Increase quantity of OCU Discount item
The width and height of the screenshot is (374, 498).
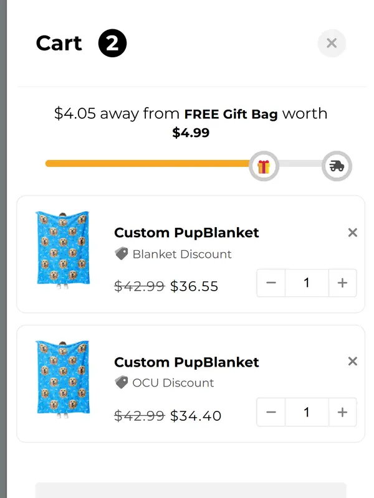tap(342, 412)
